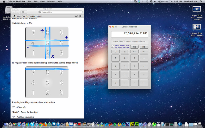Click the decimal point key

125,83
